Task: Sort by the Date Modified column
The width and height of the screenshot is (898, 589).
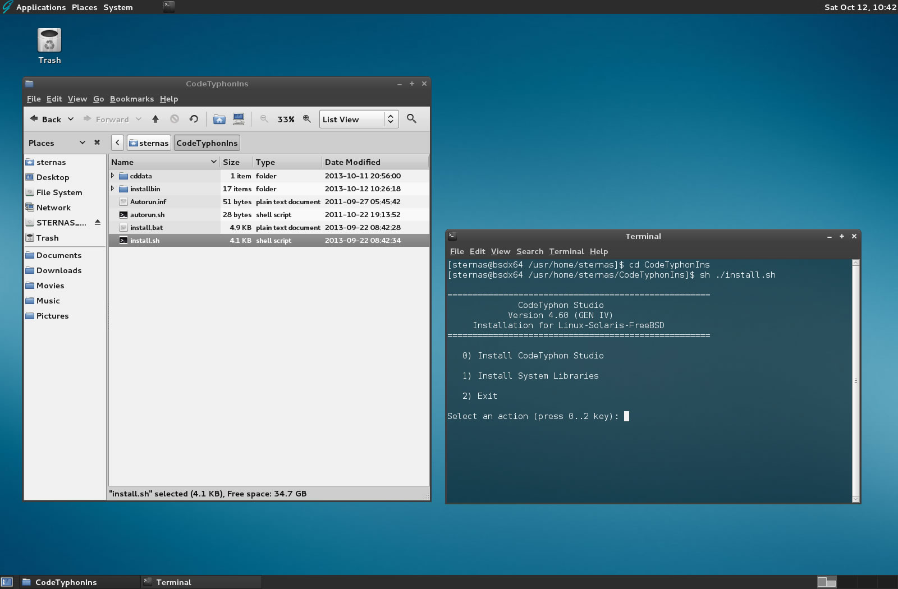Action: coord(375,162)
